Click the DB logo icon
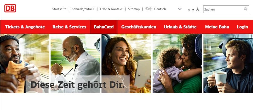253x110 pixels. (x=10, y=8)
